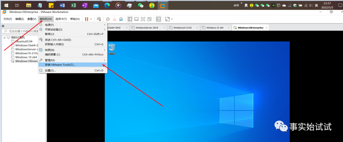Image resolution: width=343 pixels, height=142 pixels.
Task: Open the Windows Start button
Action: [6, 5]
